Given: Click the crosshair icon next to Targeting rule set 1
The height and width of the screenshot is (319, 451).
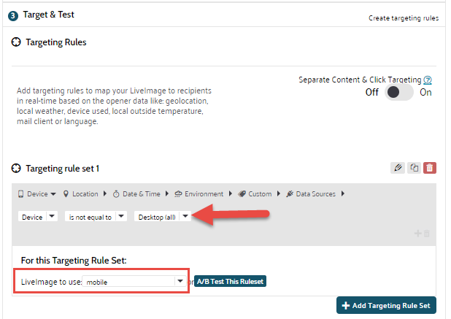Looking at the screenshot, I should 16,169.
